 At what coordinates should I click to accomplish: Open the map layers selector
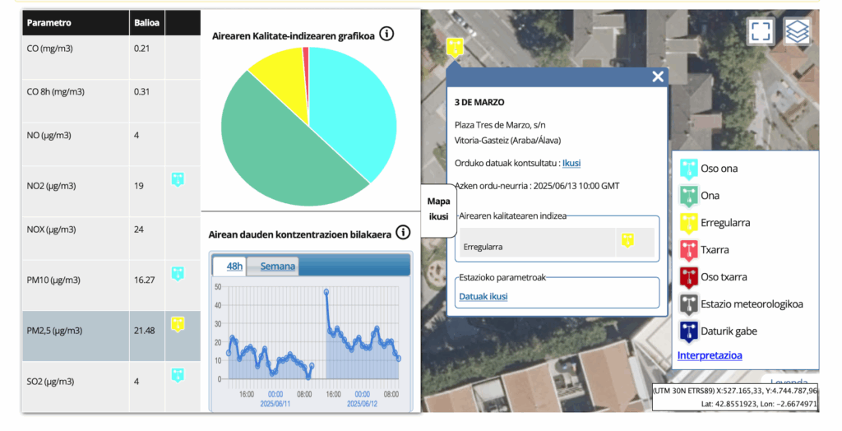797,32
